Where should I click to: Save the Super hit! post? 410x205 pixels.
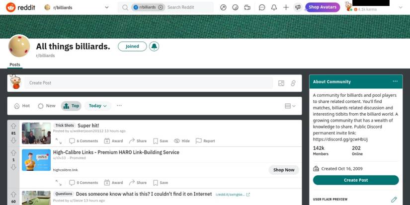pos(161,141)
